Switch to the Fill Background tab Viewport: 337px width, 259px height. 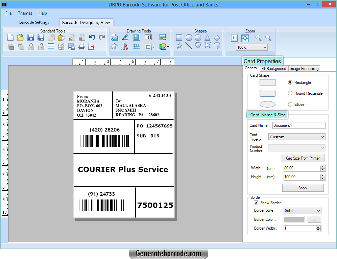click(274, 68)
